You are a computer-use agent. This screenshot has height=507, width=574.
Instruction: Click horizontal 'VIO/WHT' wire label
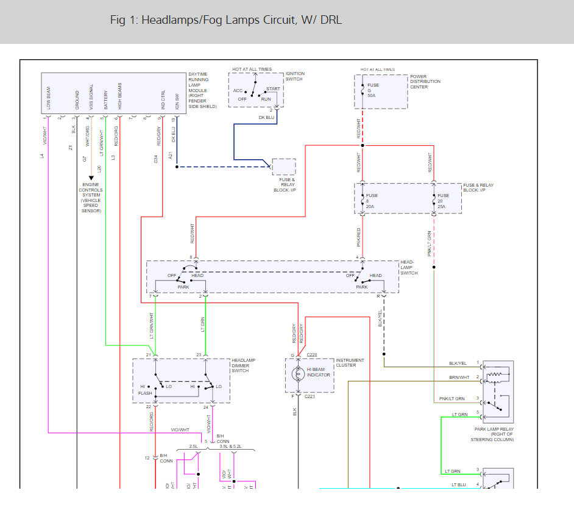point(180,430)
